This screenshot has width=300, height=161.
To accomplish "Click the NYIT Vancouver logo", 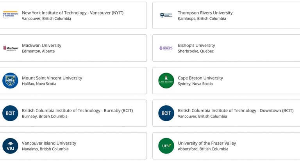I will click(x=10, y=15).
